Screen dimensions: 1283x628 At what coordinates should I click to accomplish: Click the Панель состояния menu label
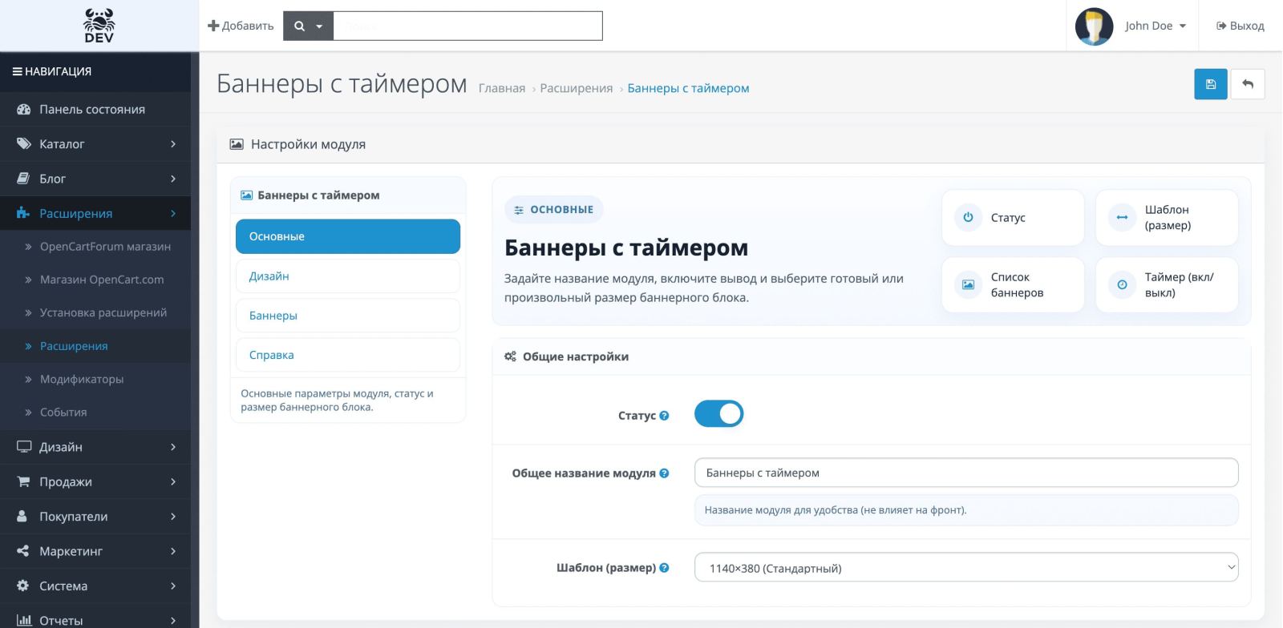(x=92, y=109)
